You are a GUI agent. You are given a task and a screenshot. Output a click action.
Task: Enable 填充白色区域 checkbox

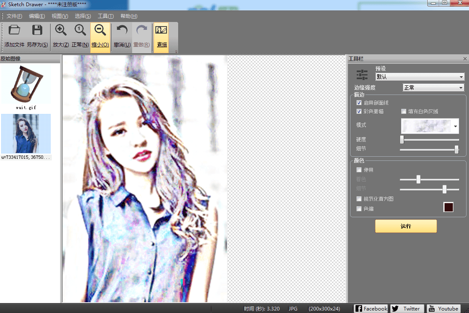pyautogui.click(x=404, y=112)
